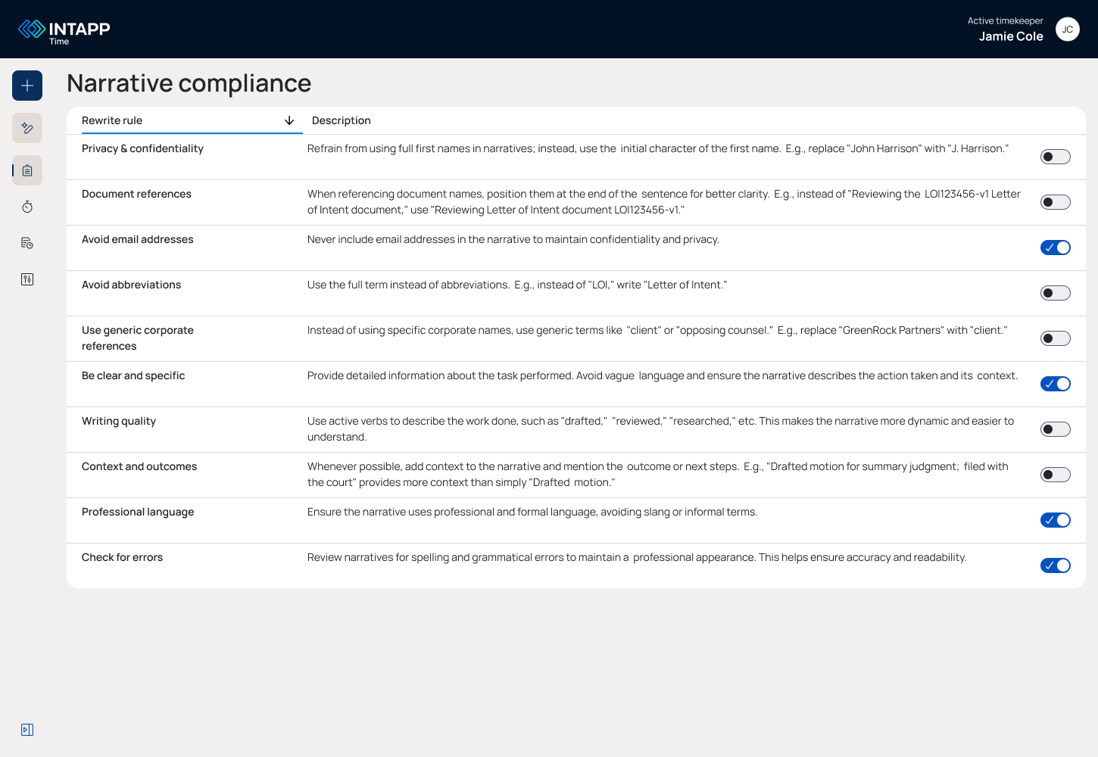Image resolution: width=1098 pixels, height=757 pixels.
Task: Click description 'Never include email addresses'
Action: tap(513, 239)
